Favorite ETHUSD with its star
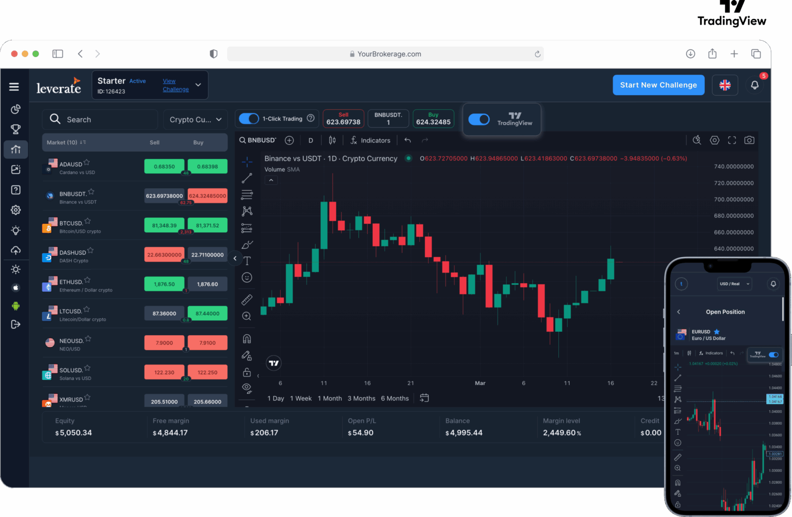The height and width of the screenshot is (517, 792). 88,280
